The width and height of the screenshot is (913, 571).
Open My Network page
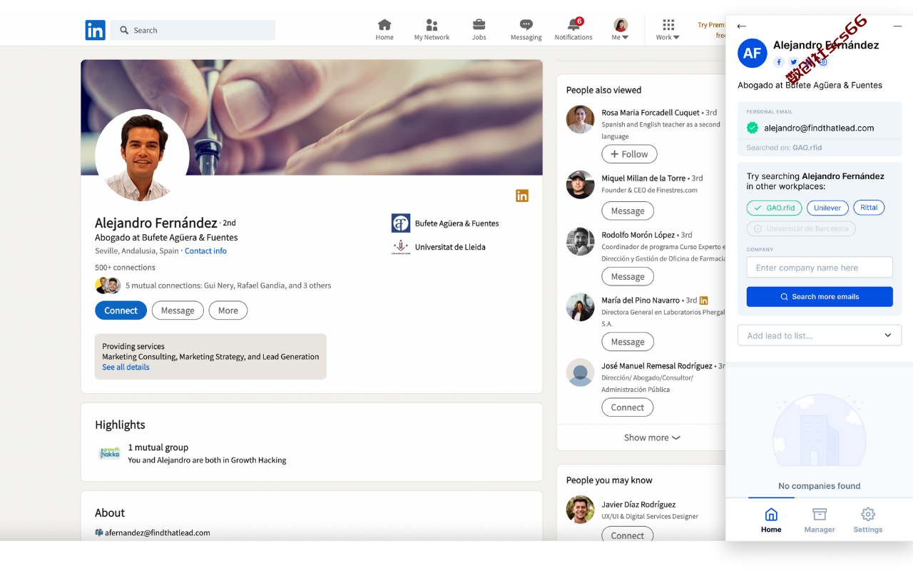coord(432,30)
